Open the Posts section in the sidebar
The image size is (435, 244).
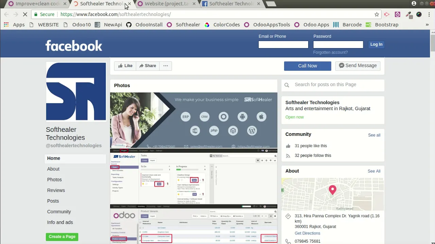[53, 201]
